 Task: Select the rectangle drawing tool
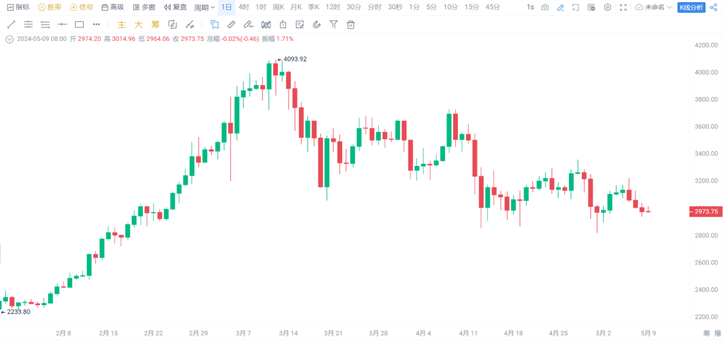pos(79,24)
